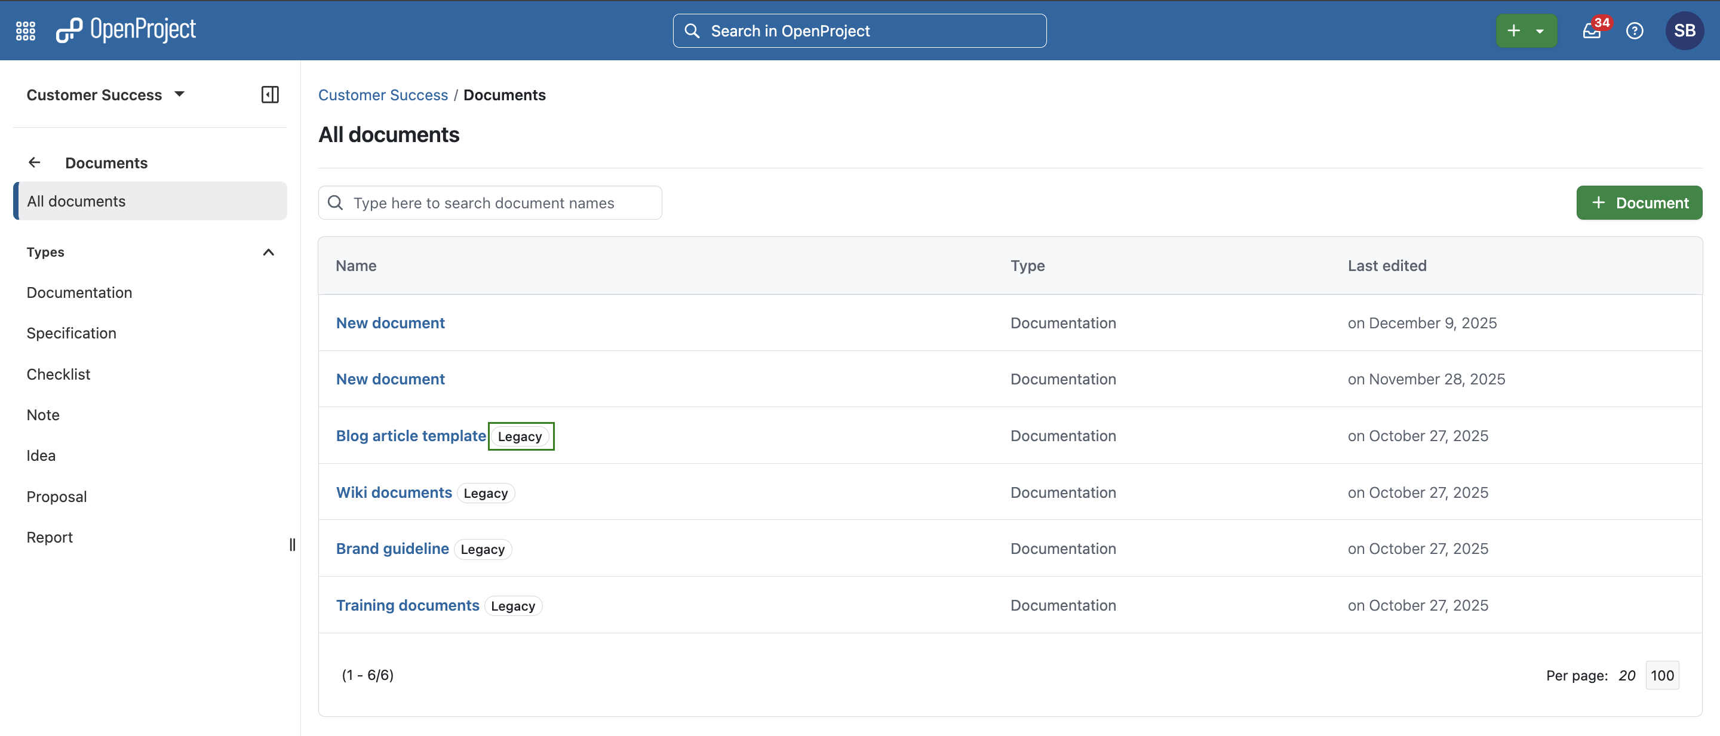
Task: Open the Wiki documents link
Action: [394, 492]
